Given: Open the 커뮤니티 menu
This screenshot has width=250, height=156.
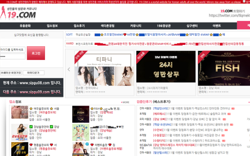Looking at the screenshot, I should (136, 26).
